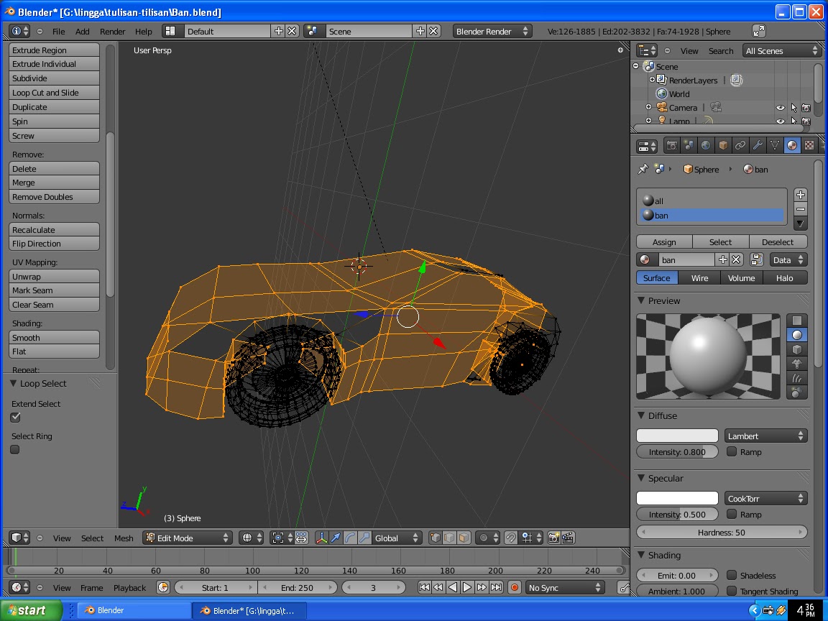Collapse the Diffuse panel
Viewport: 828px width, 621px height.
(x=642, y=415)
